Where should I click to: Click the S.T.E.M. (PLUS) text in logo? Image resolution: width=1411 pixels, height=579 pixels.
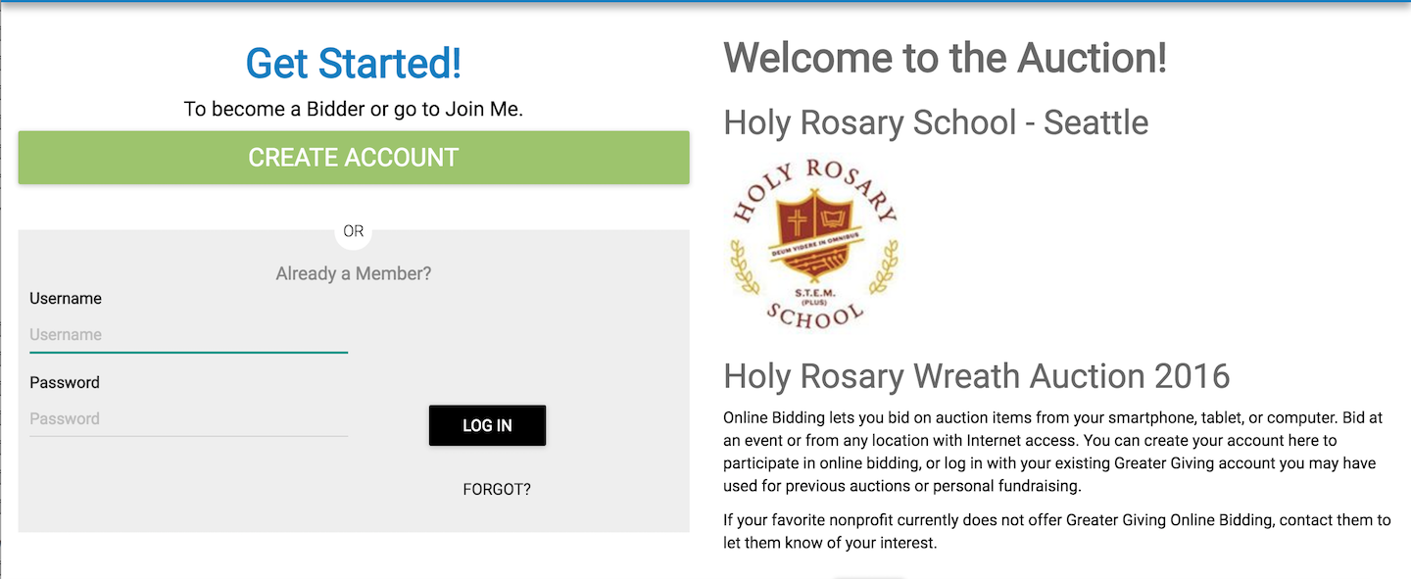[814, 294]
